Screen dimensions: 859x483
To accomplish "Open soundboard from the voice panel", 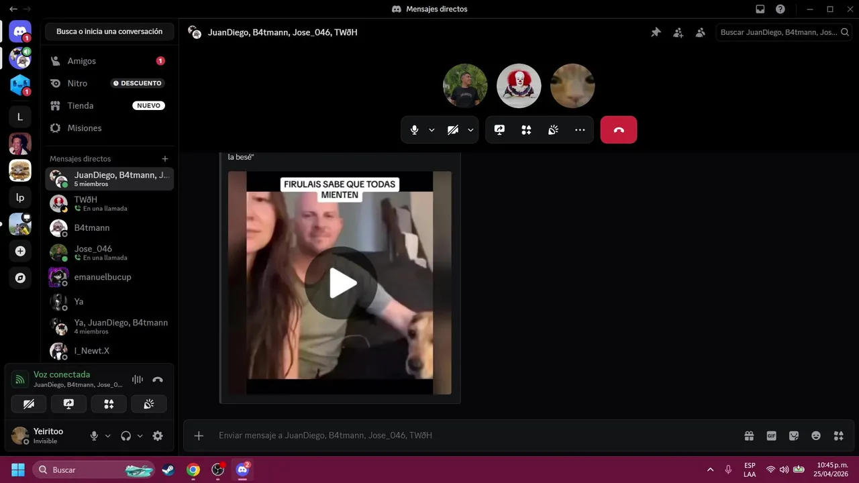I will pyautogui.click(x=149, y=404).
